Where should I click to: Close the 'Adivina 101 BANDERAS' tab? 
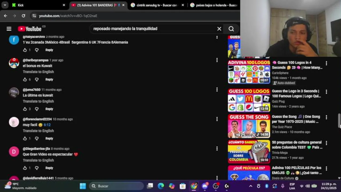123,5
